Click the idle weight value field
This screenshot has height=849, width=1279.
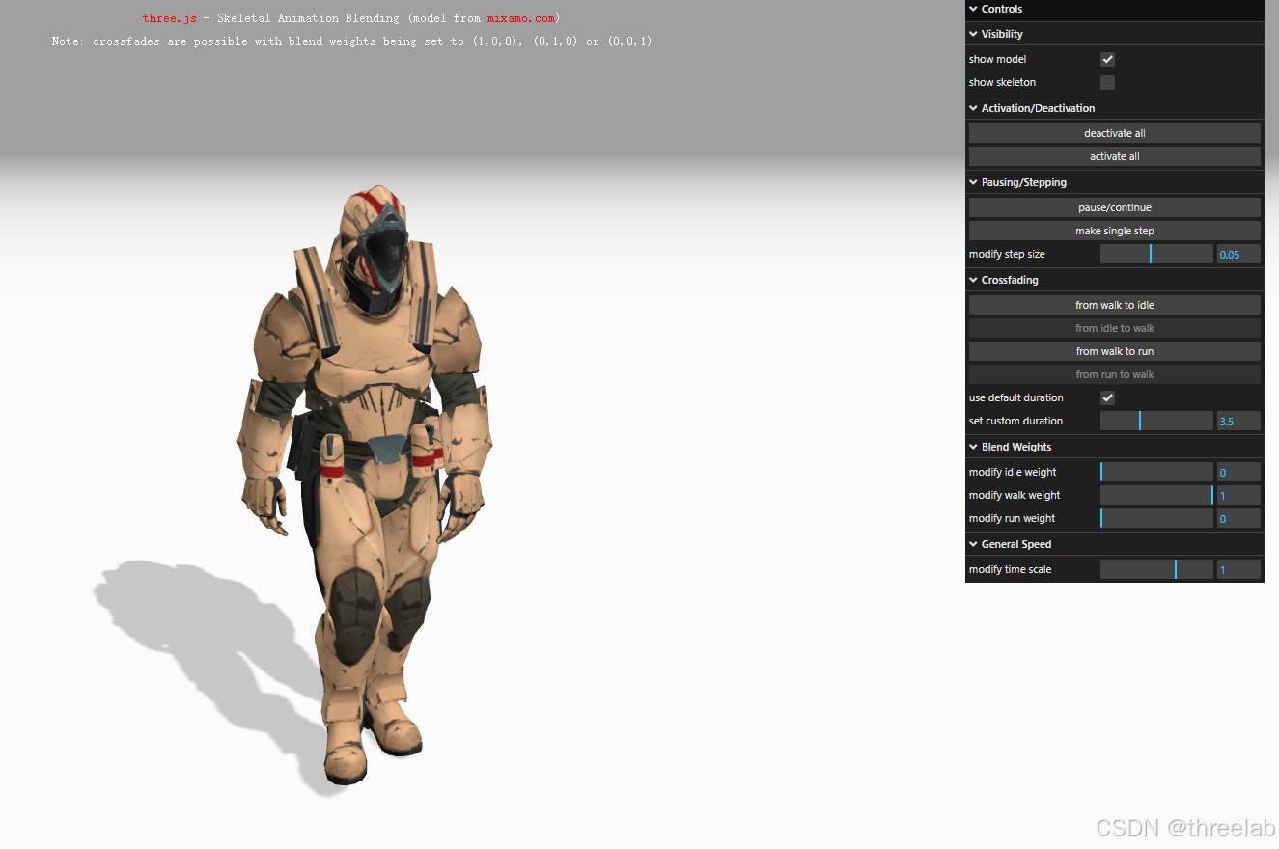(1238, 473)
